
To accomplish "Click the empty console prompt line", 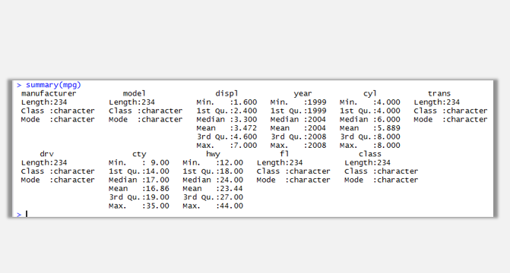I will click(x=254, y=214).
